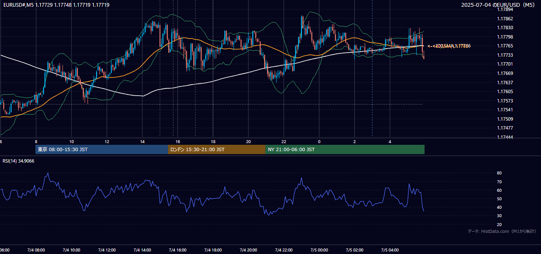The width and height of the screenshot is (541, 254).
Task: Click RSI scale value 40
Action: pyautogui.click(x=500, y=207)
